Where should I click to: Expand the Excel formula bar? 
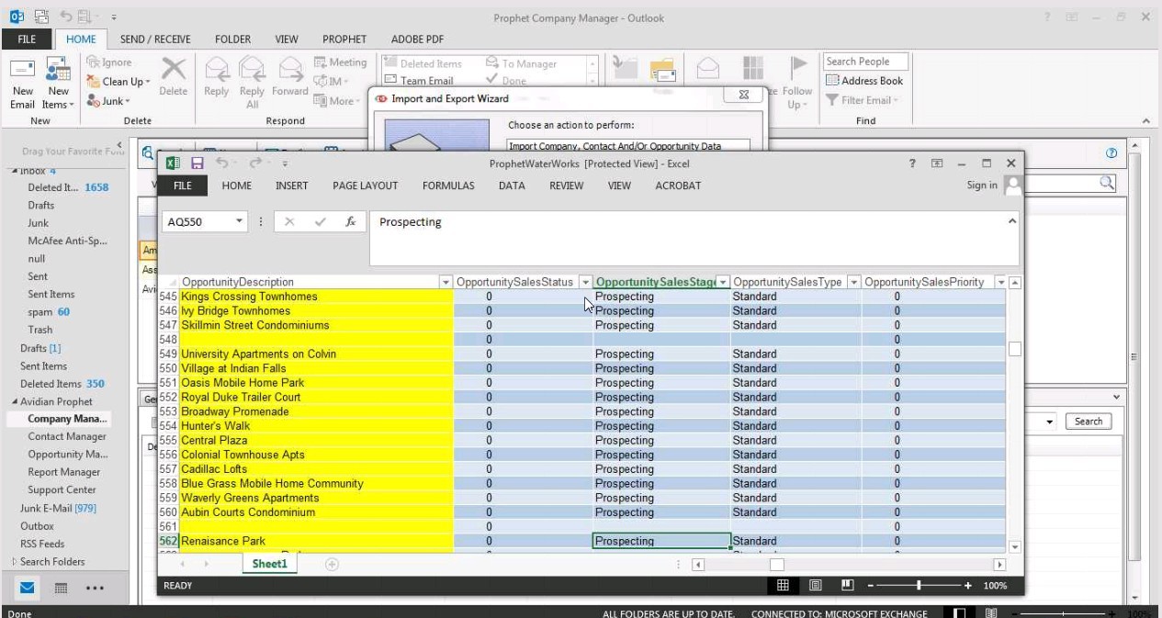(x=1012, y=220)
